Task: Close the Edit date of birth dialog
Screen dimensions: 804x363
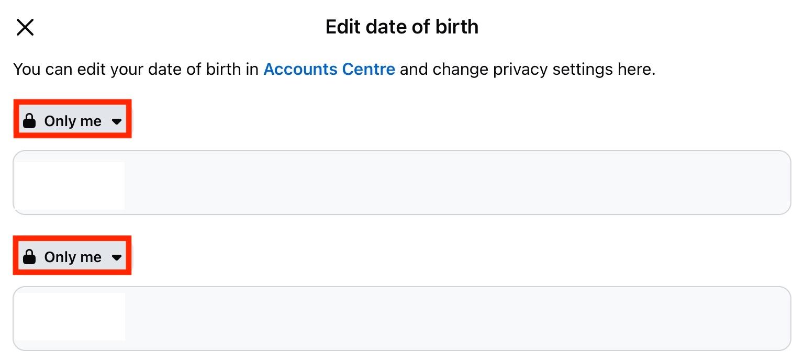Action: tap(25, 27)
